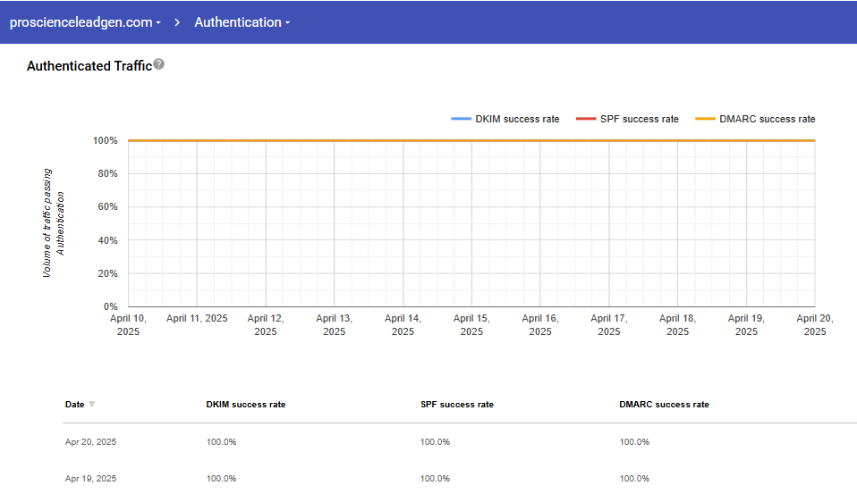Click the sort arrow next to Date
857x494 pixels.
coord(91,405)
